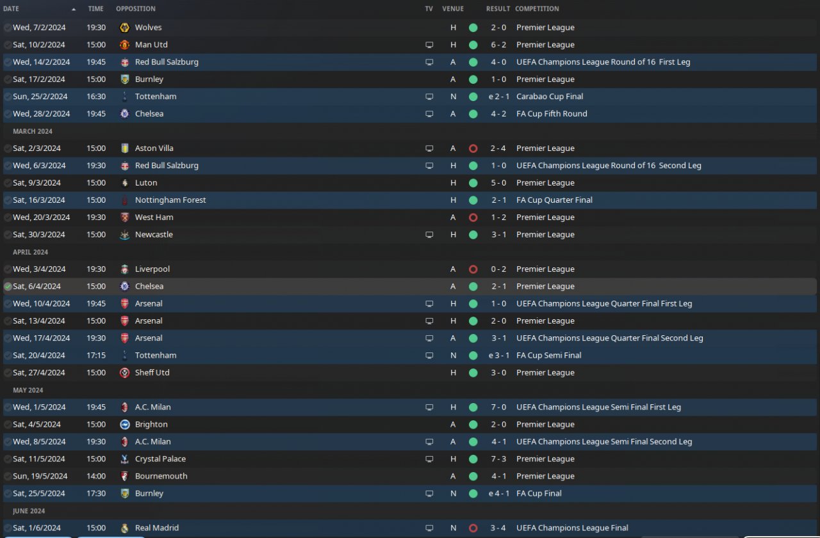Click the TV icon on the Man Utd row
The image size is (820, 538).
tap(429, 45)
